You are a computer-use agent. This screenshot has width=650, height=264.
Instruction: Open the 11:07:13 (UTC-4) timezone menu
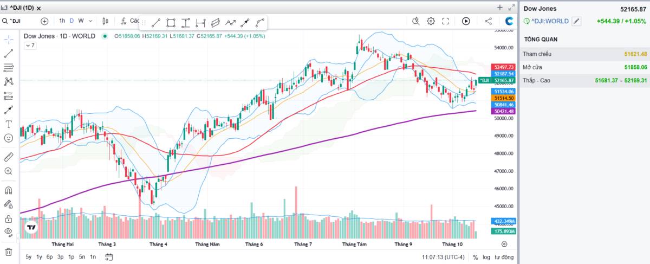[443, 257]
